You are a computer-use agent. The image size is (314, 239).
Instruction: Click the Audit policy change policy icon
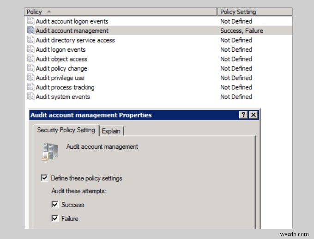30,68
